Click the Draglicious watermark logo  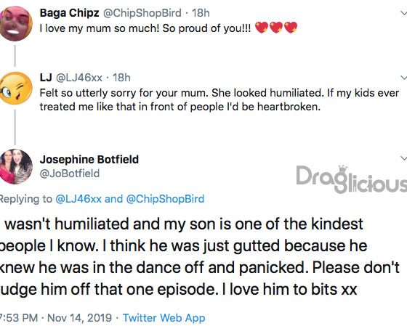(x=352, y=179)
